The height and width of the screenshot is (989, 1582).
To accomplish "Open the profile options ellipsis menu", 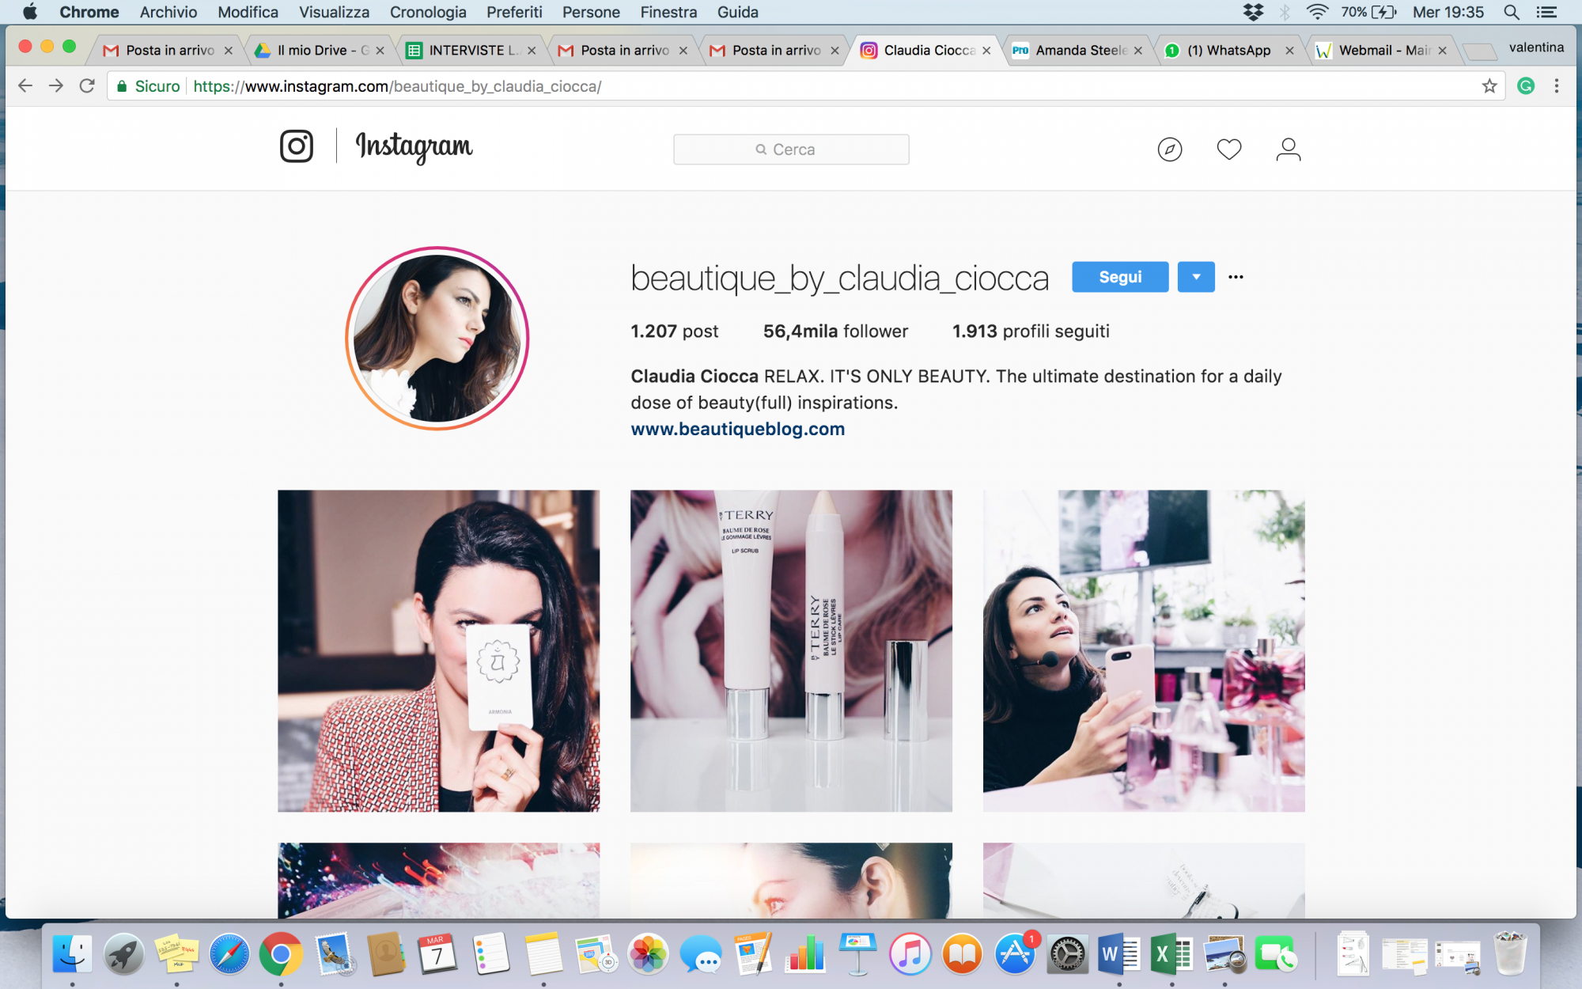I will pos(1236,277).
